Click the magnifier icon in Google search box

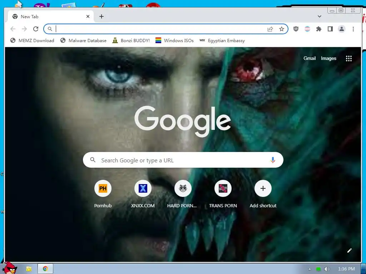[x=93, y=160]
